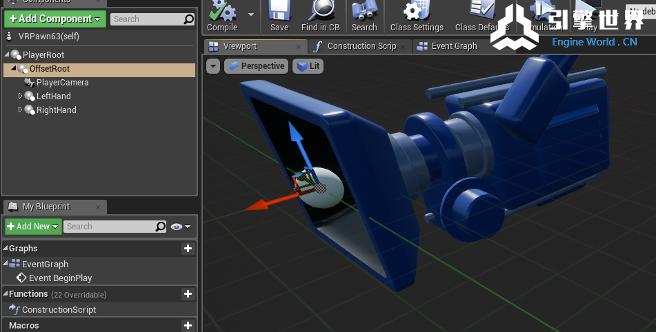Select the PlayerCamera component

click(x=62, y=83)
